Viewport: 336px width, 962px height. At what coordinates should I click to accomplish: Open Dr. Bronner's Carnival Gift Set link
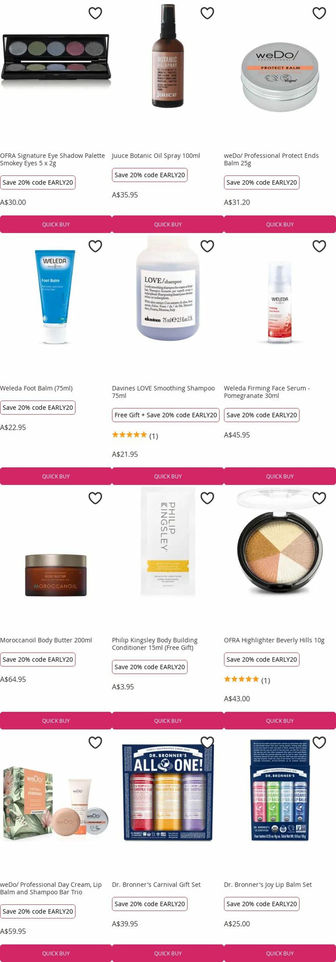[156, 885]
